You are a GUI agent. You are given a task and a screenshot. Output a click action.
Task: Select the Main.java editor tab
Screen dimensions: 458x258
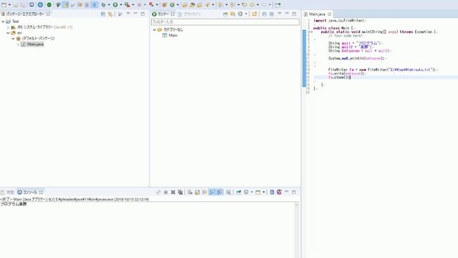click(x=316, y=14)
